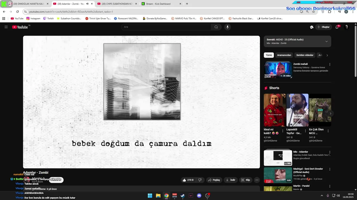This screenshot has width=357, height=200.
Task: Open Chrome apps grid in bookmarks bar
Action: [4, 19]
